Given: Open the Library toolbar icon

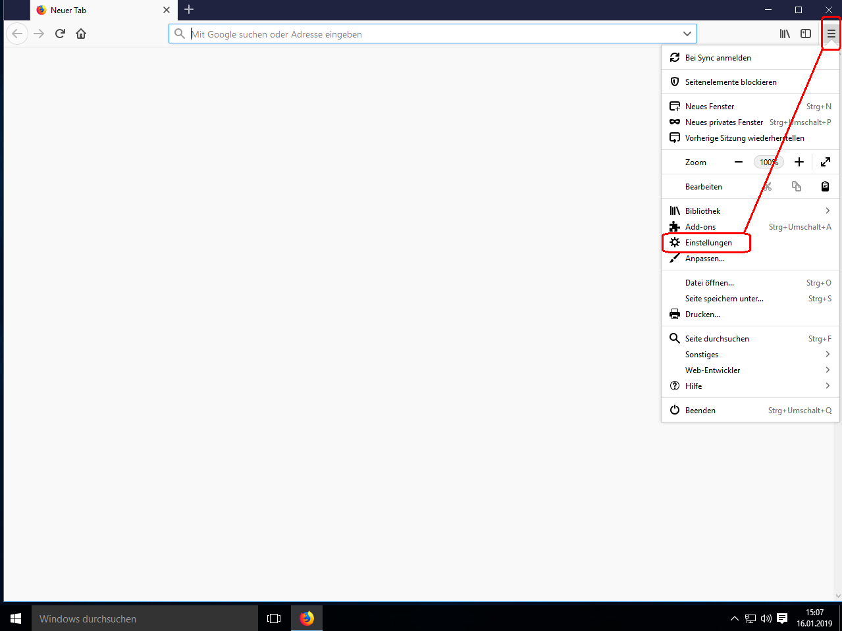Looking at the screenshot, I should [785, 34].
